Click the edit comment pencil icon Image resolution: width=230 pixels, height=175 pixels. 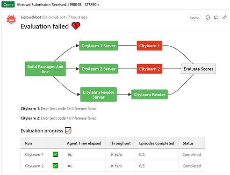224,17
